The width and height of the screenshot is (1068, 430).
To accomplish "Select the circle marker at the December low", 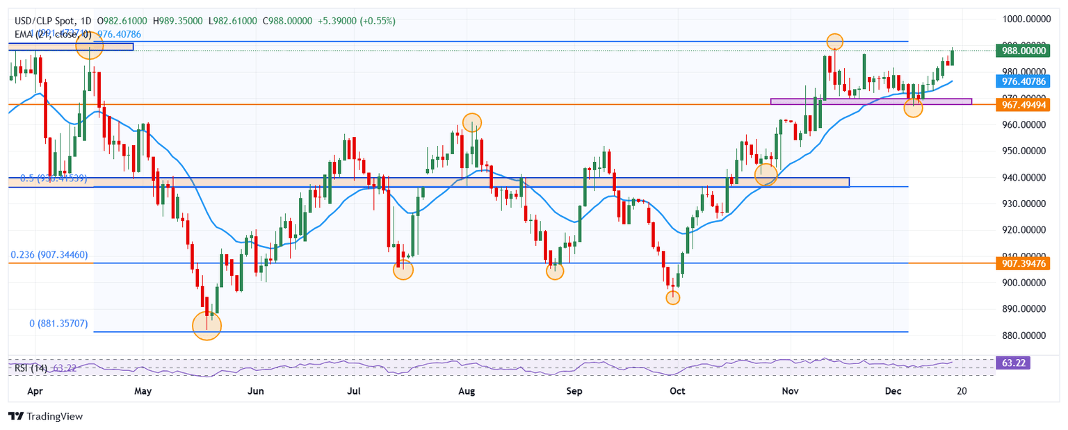I will [913, 108].
